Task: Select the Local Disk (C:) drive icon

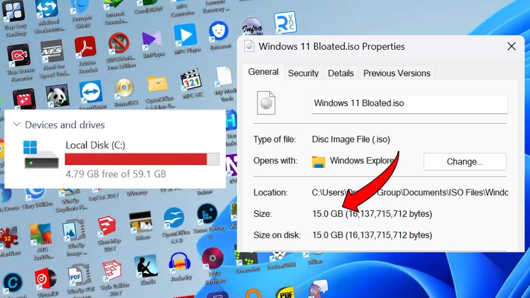Action: 41,155
